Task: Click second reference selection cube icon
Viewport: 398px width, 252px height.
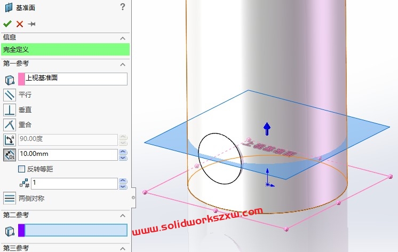Action: click(x=10, y=231)
